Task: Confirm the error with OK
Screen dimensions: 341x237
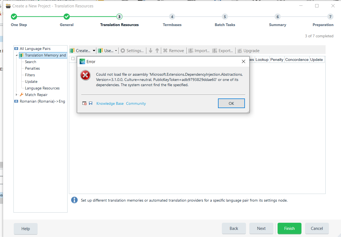Action: pos(231,103)
